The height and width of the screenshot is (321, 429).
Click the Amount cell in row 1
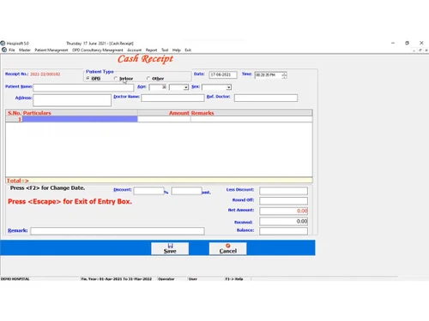click(x=164, y=119)
